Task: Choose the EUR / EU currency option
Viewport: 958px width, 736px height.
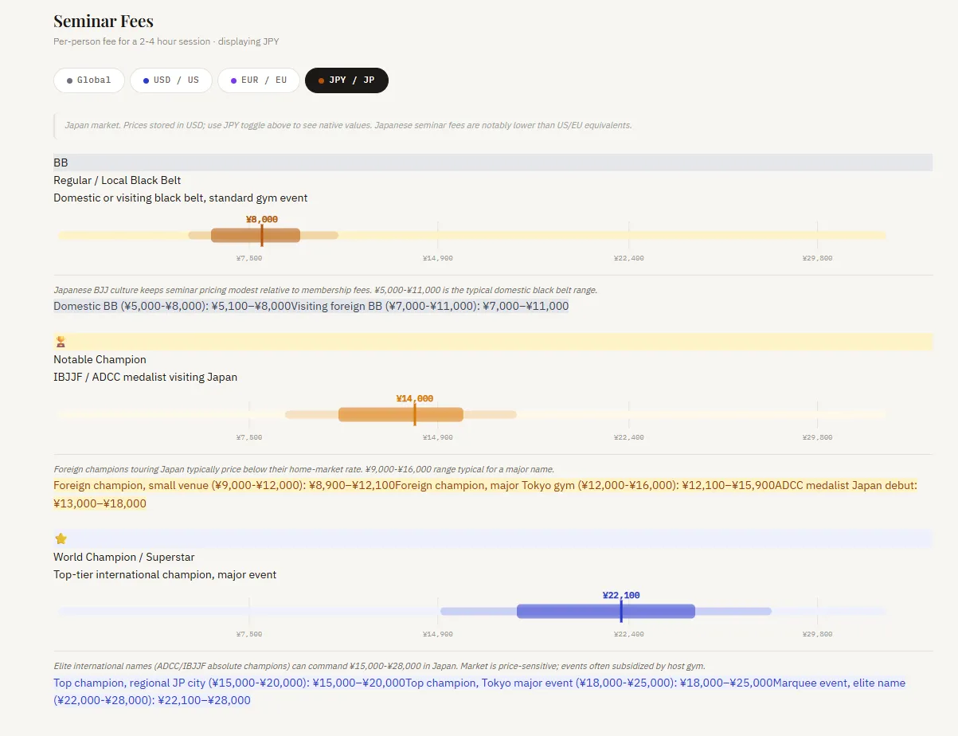Action: [x=259, y=80]
